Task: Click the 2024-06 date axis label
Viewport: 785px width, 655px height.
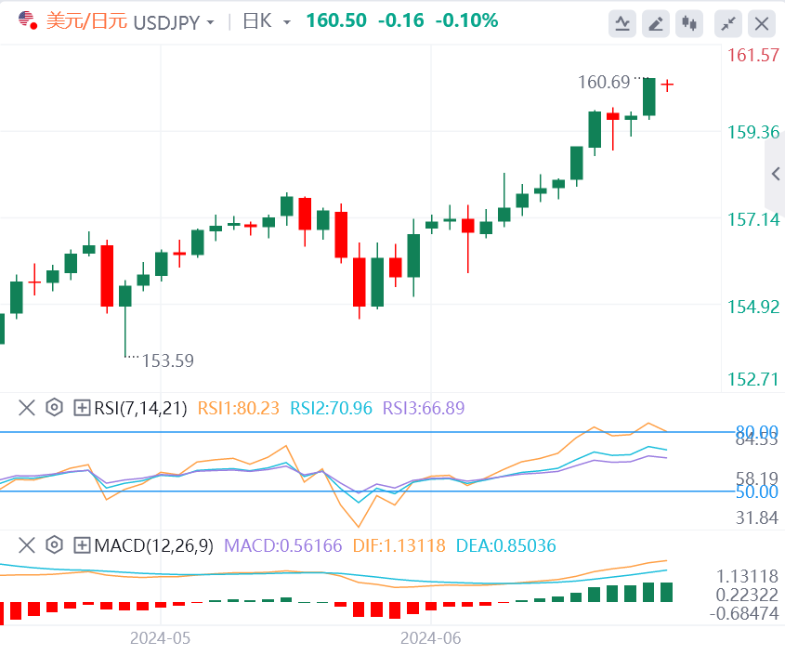Action: click(x=430, y=638)
